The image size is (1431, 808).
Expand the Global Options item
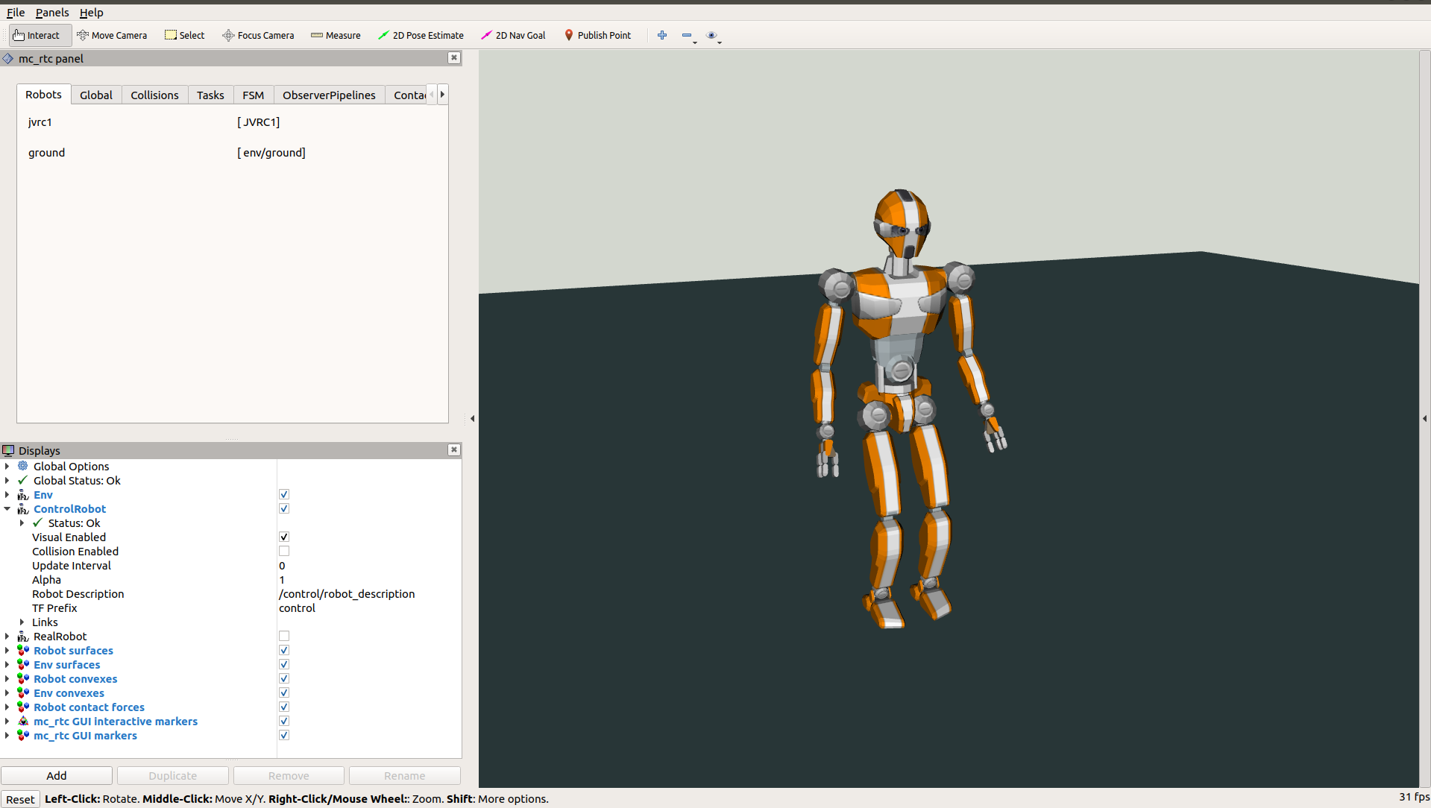click(x=7, y=467)
